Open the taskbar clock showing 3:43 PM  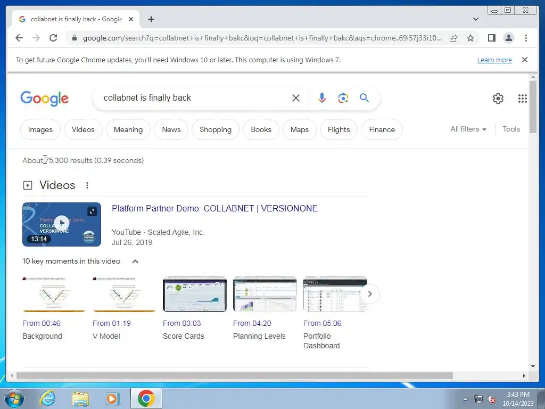pos(518,399)
